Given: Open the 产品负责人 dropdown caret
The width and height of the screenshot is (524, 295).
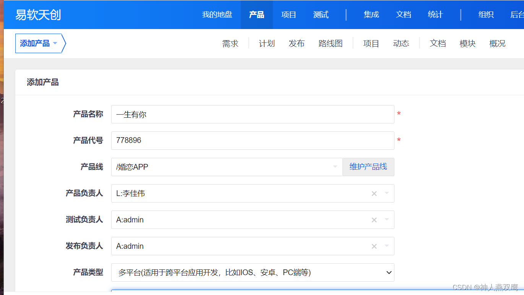Looking at the screenshot, I should [387, 193].
